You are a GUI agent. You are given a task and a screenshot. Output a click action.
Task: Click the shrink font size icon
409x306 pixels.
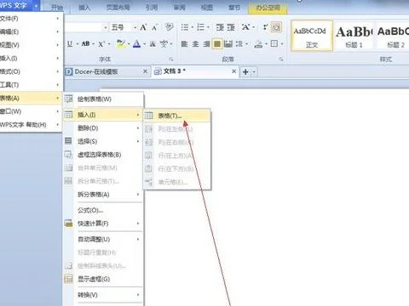tap(154, 27)
